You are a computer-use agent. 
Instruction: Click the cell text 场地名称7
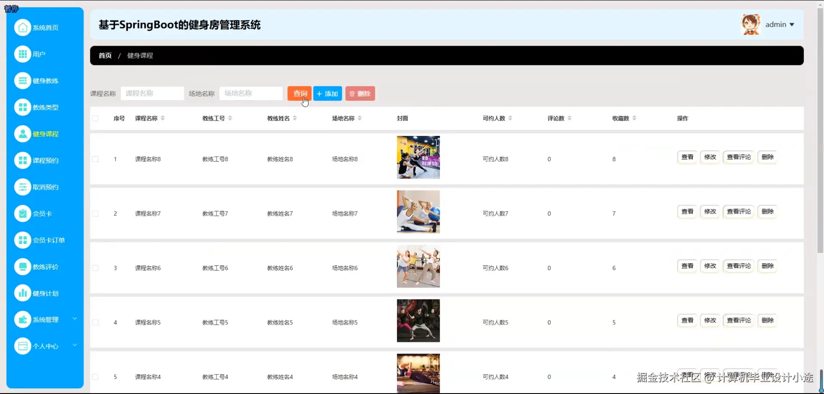pyautogui.click(x=344, y=214)
